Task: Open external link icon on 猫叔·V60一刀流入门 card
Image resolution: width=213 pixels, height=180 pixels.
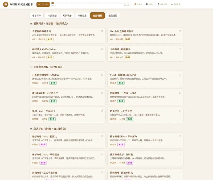Action: (102, 111)
